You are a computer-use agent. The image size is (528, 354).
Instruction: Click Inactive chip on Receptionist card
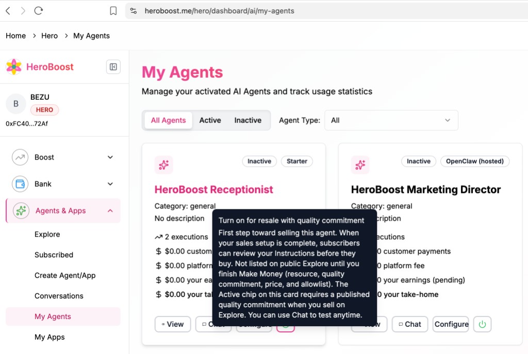point(259,161)
